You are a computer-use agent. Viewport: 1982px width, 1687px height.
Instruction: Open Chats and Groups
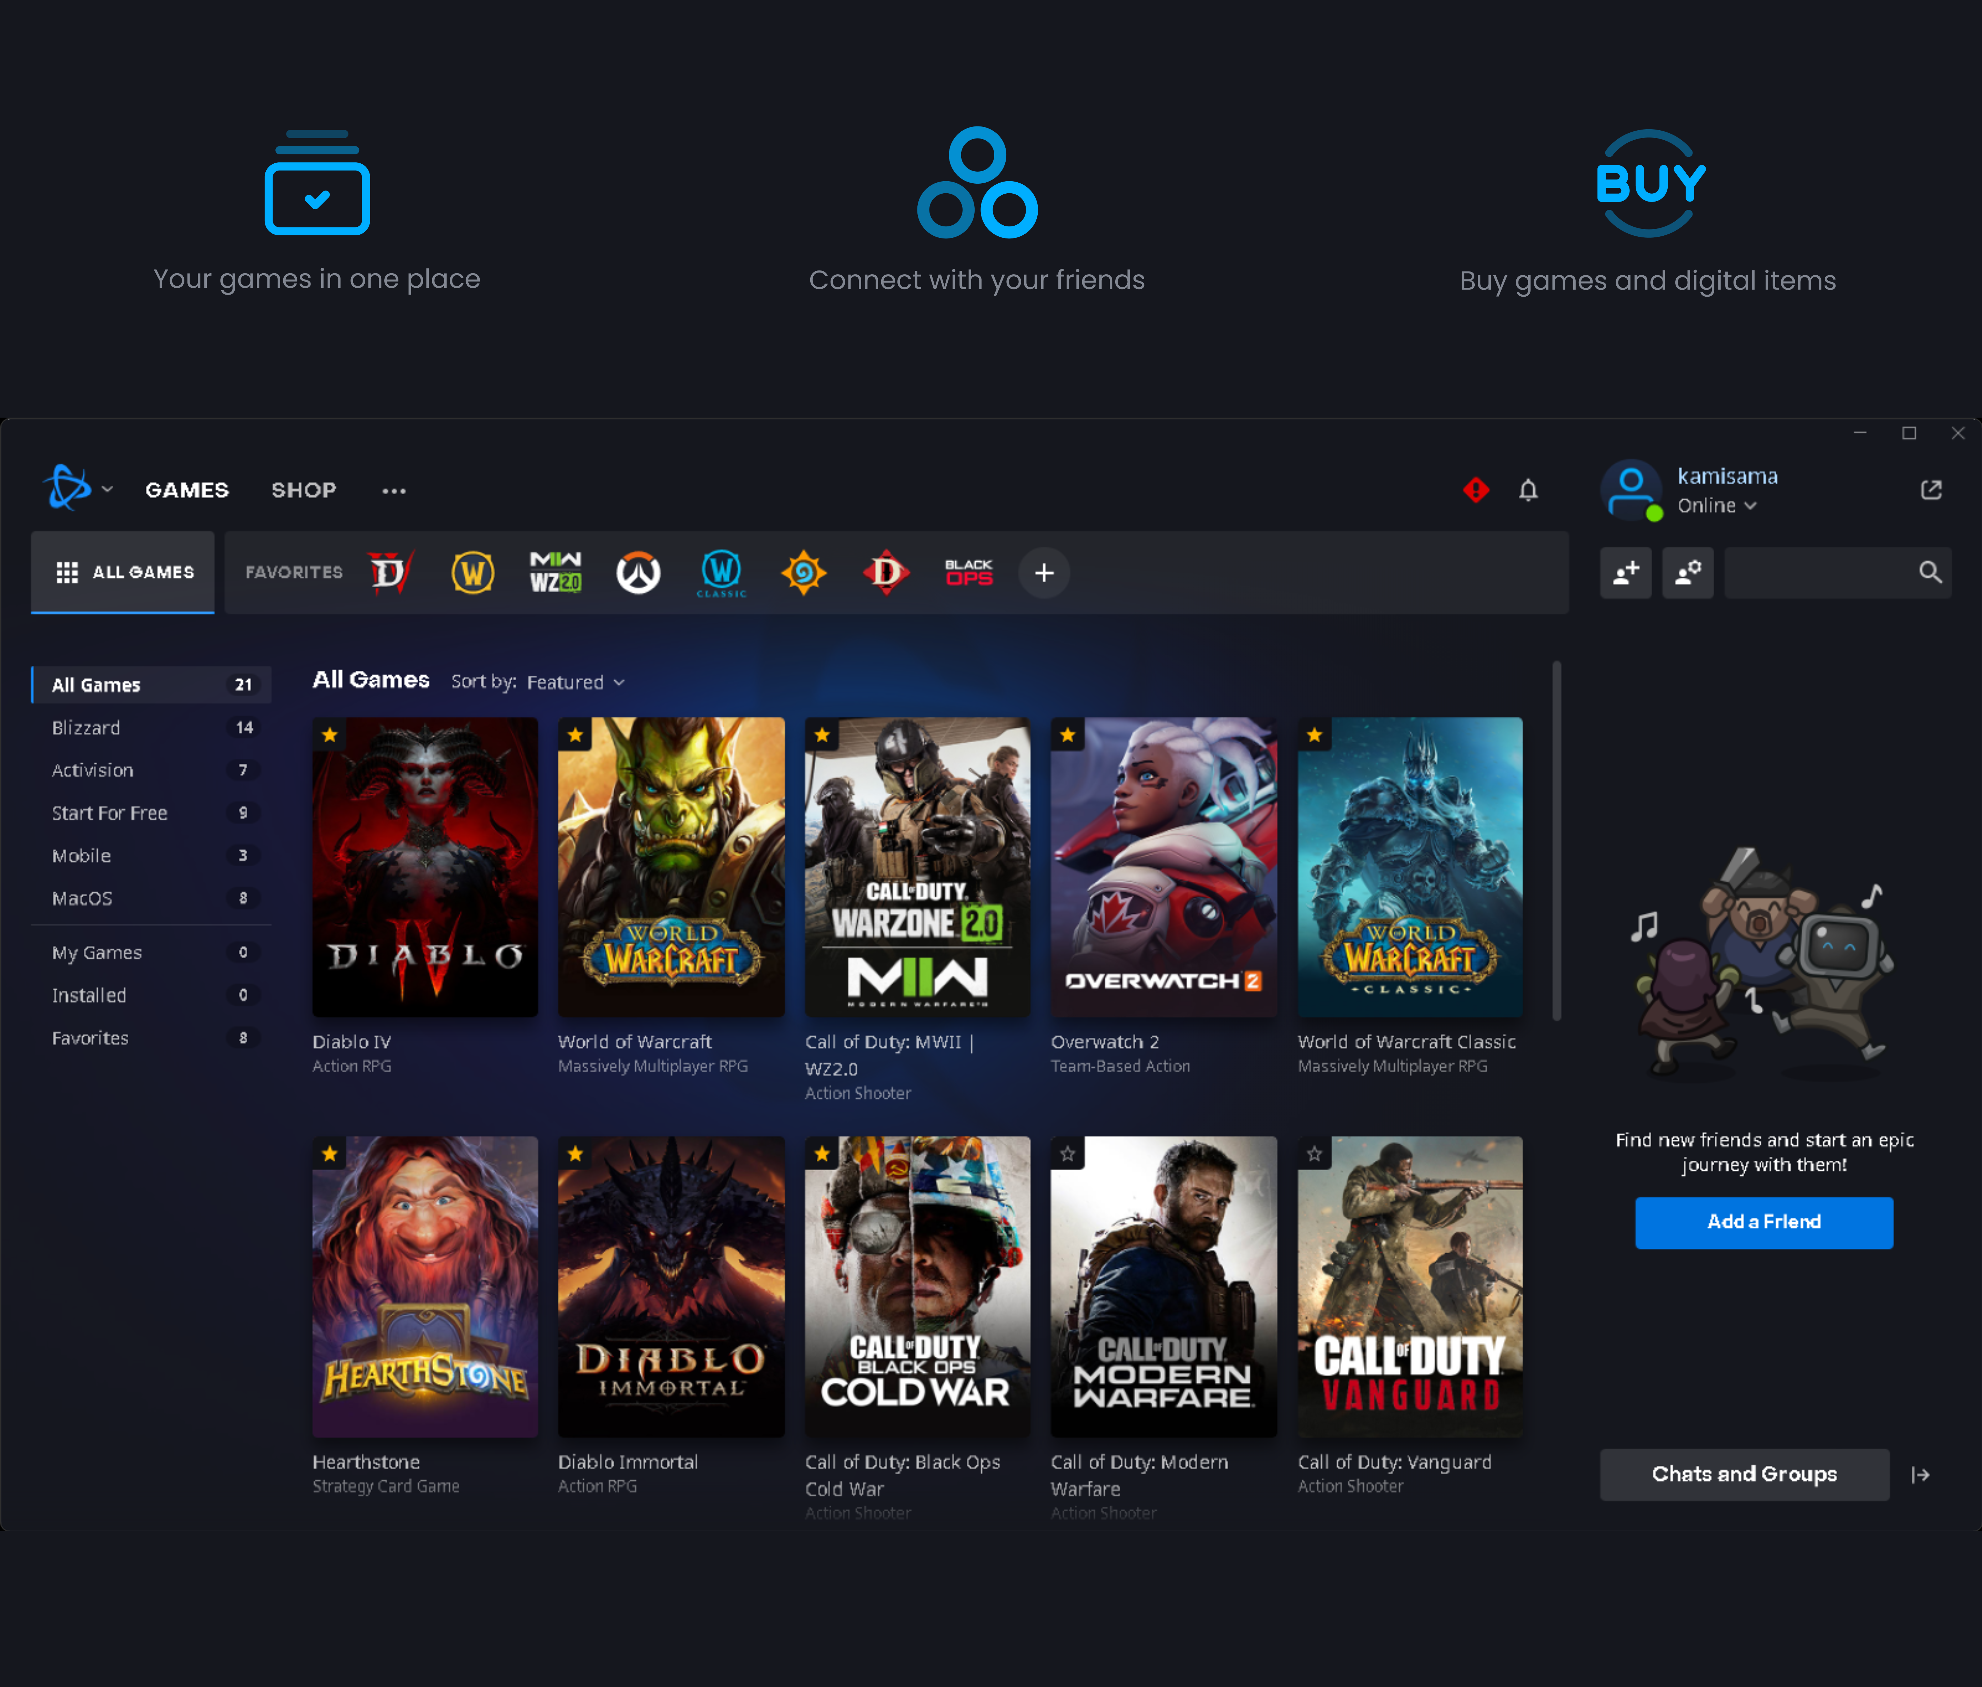(1745, 1475)
